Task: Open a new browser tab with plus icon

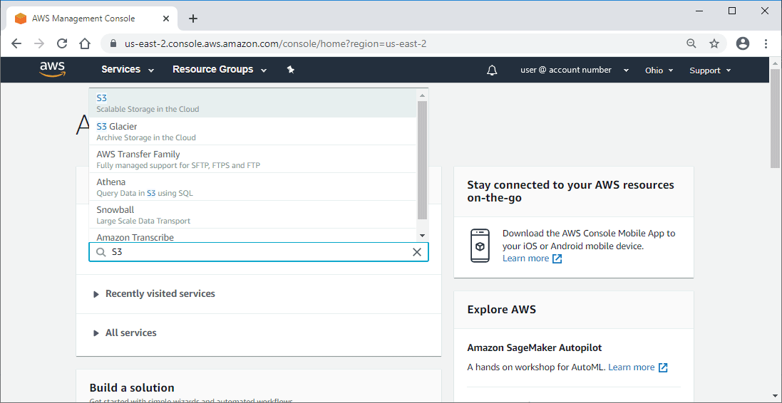Action: 193,19
